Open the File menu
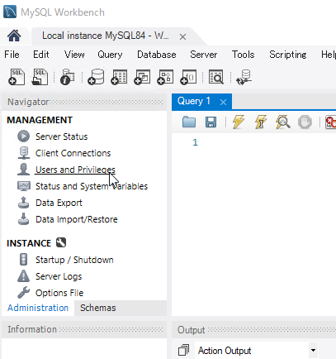Image resolution: width=336 pixels, height=359 pixels. 12,55
